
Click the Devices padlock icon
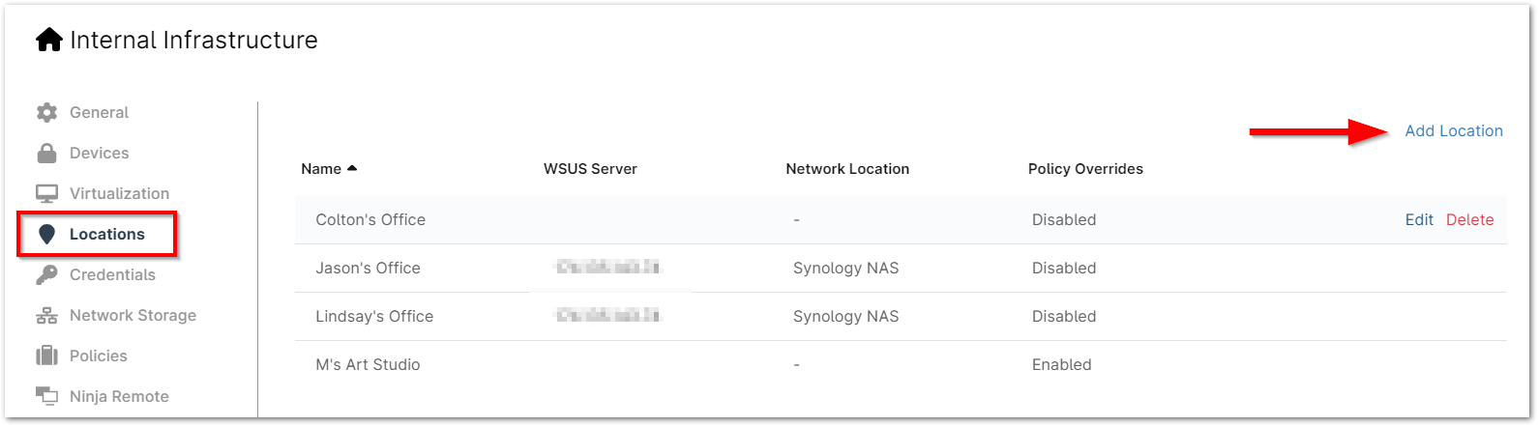pos(46,154)
